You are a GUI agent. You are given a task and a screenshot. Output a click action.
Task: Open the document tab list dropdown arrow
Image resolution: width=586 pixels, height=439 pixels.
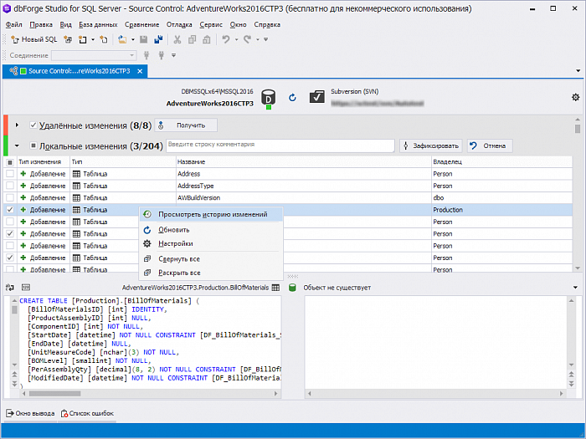click(x=578, y=70)
